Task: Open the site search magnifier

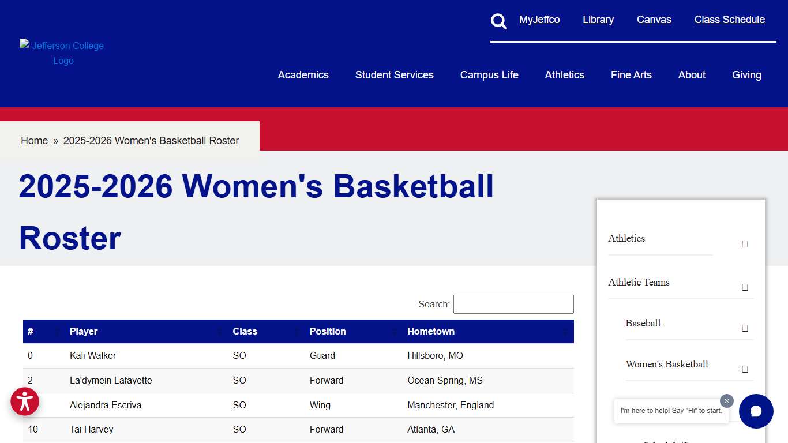Action: pyautogui.click(x=498, y=21)
